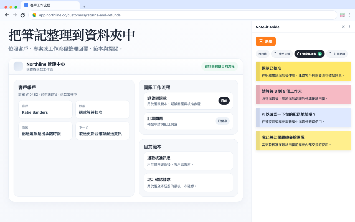Click the green count badge on 退貨與退款 chip
The image size is (355, 222).
pos(320,54)
